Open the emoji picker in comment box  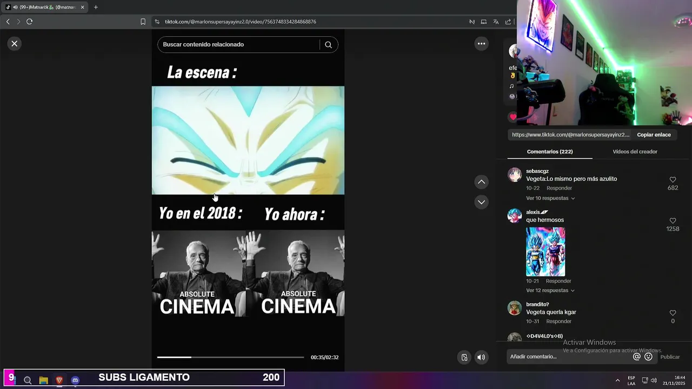648,357
